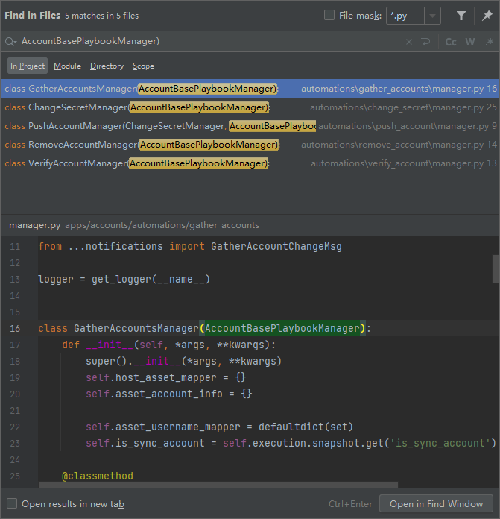Open the File mask dropdown arrow
Screen dimensions: 500x519
(433, 16)
